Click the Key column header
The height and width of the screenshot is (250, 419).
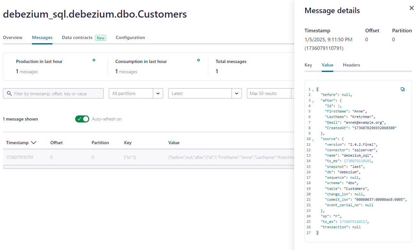pos(128,143)
